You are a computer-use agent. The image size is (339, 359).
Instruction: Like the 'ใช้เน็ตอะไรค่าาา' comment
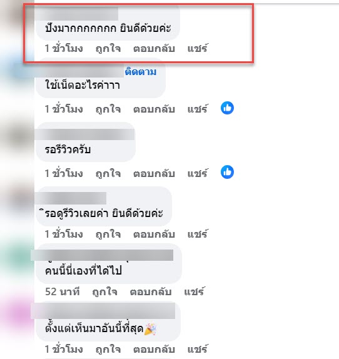point(108,109)
